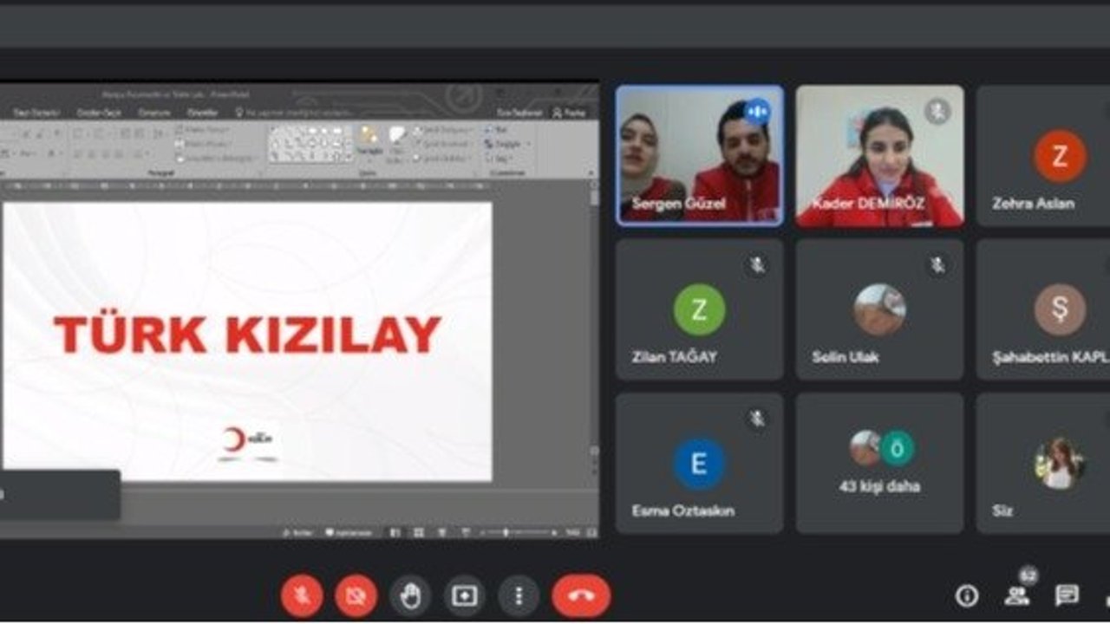Expand the '43 kişi daha' participants tile
Image resolution: width=1110 pixels, height=624 pixels.
(879, 464)
